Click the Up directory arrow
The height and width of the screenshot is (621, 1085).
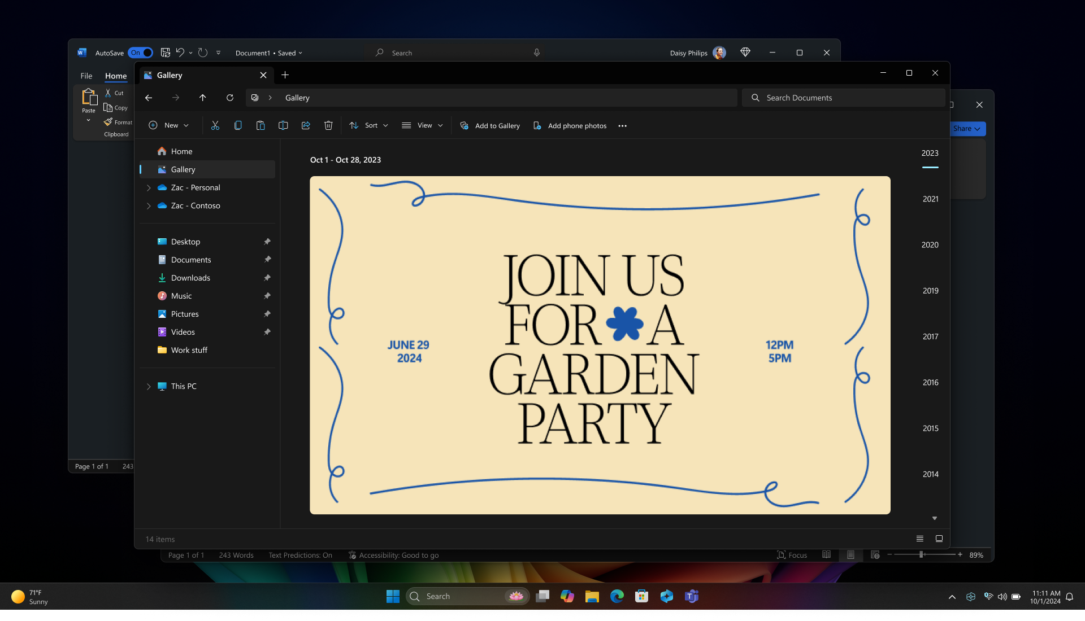203,98
